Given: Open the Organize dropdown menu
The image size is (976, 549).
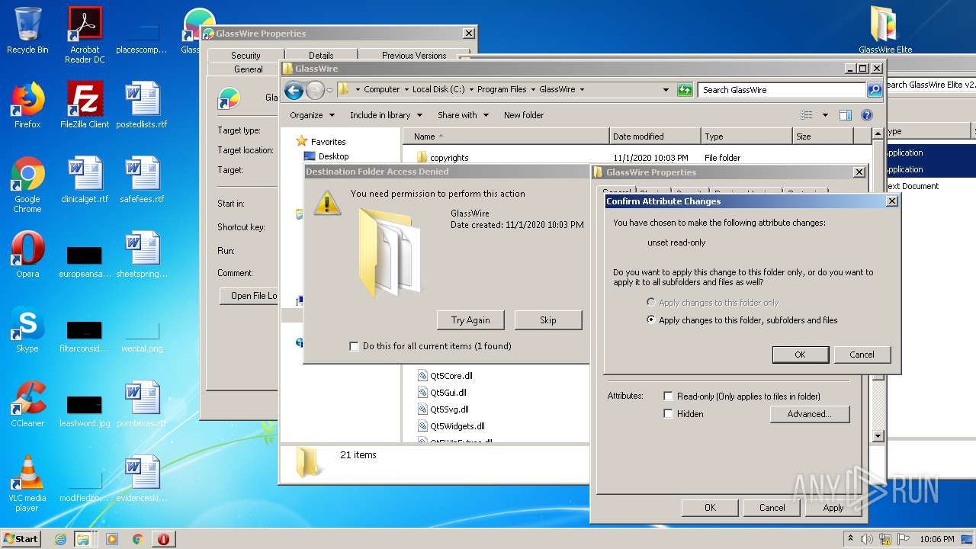Looking at the screenshot, I should coord(312,115).
